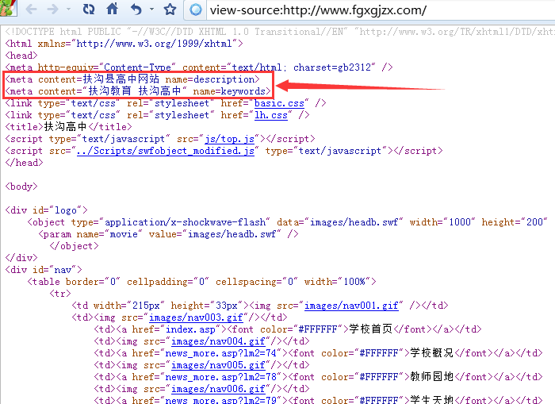
Task: Click the <body> tag line
Action: tap(21, 187)
